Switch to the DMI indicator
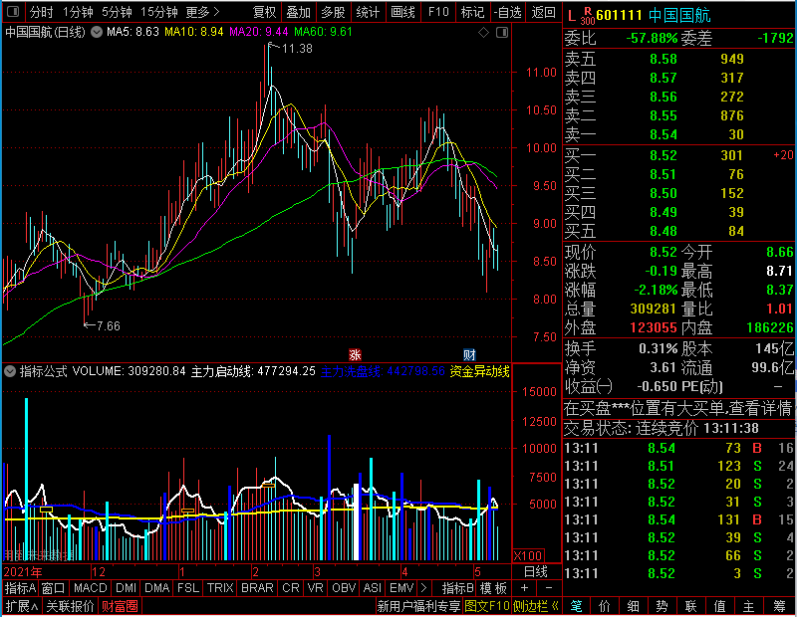 (126, 588)
